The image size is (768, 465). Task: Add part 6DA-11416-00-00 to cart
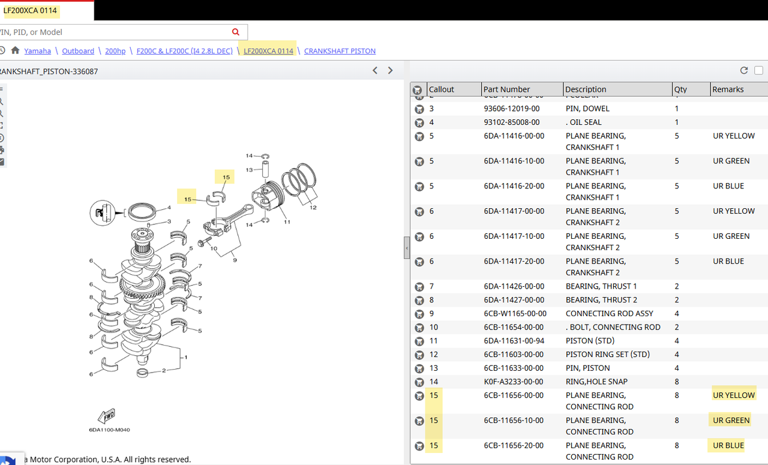click(x=419, y=136)
